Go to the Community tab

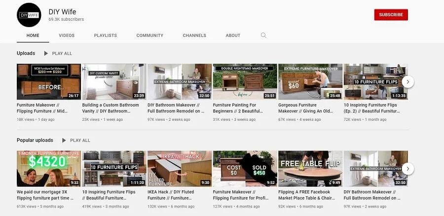(149, 36)
